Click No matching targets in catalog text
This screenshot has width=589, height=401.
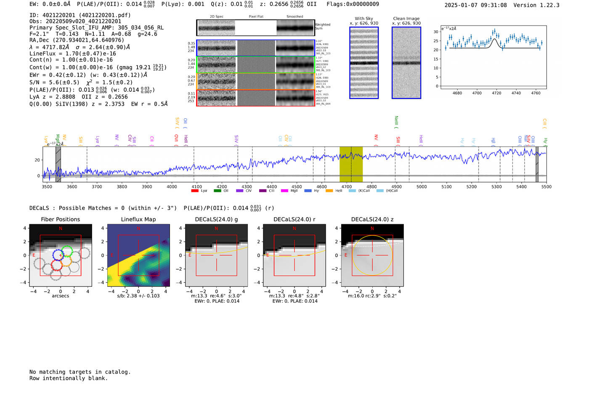pyautogui.click(x=80, y=372)
